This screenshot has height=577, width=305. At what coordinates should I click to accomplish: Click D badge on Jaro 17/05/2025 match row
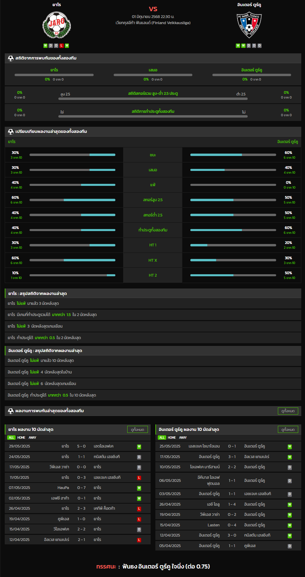coord(139,467)
